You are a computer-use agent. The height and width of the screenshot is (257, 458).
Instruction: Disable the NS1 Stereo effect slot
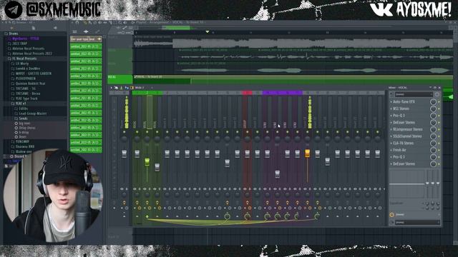(x=439, y=109)
